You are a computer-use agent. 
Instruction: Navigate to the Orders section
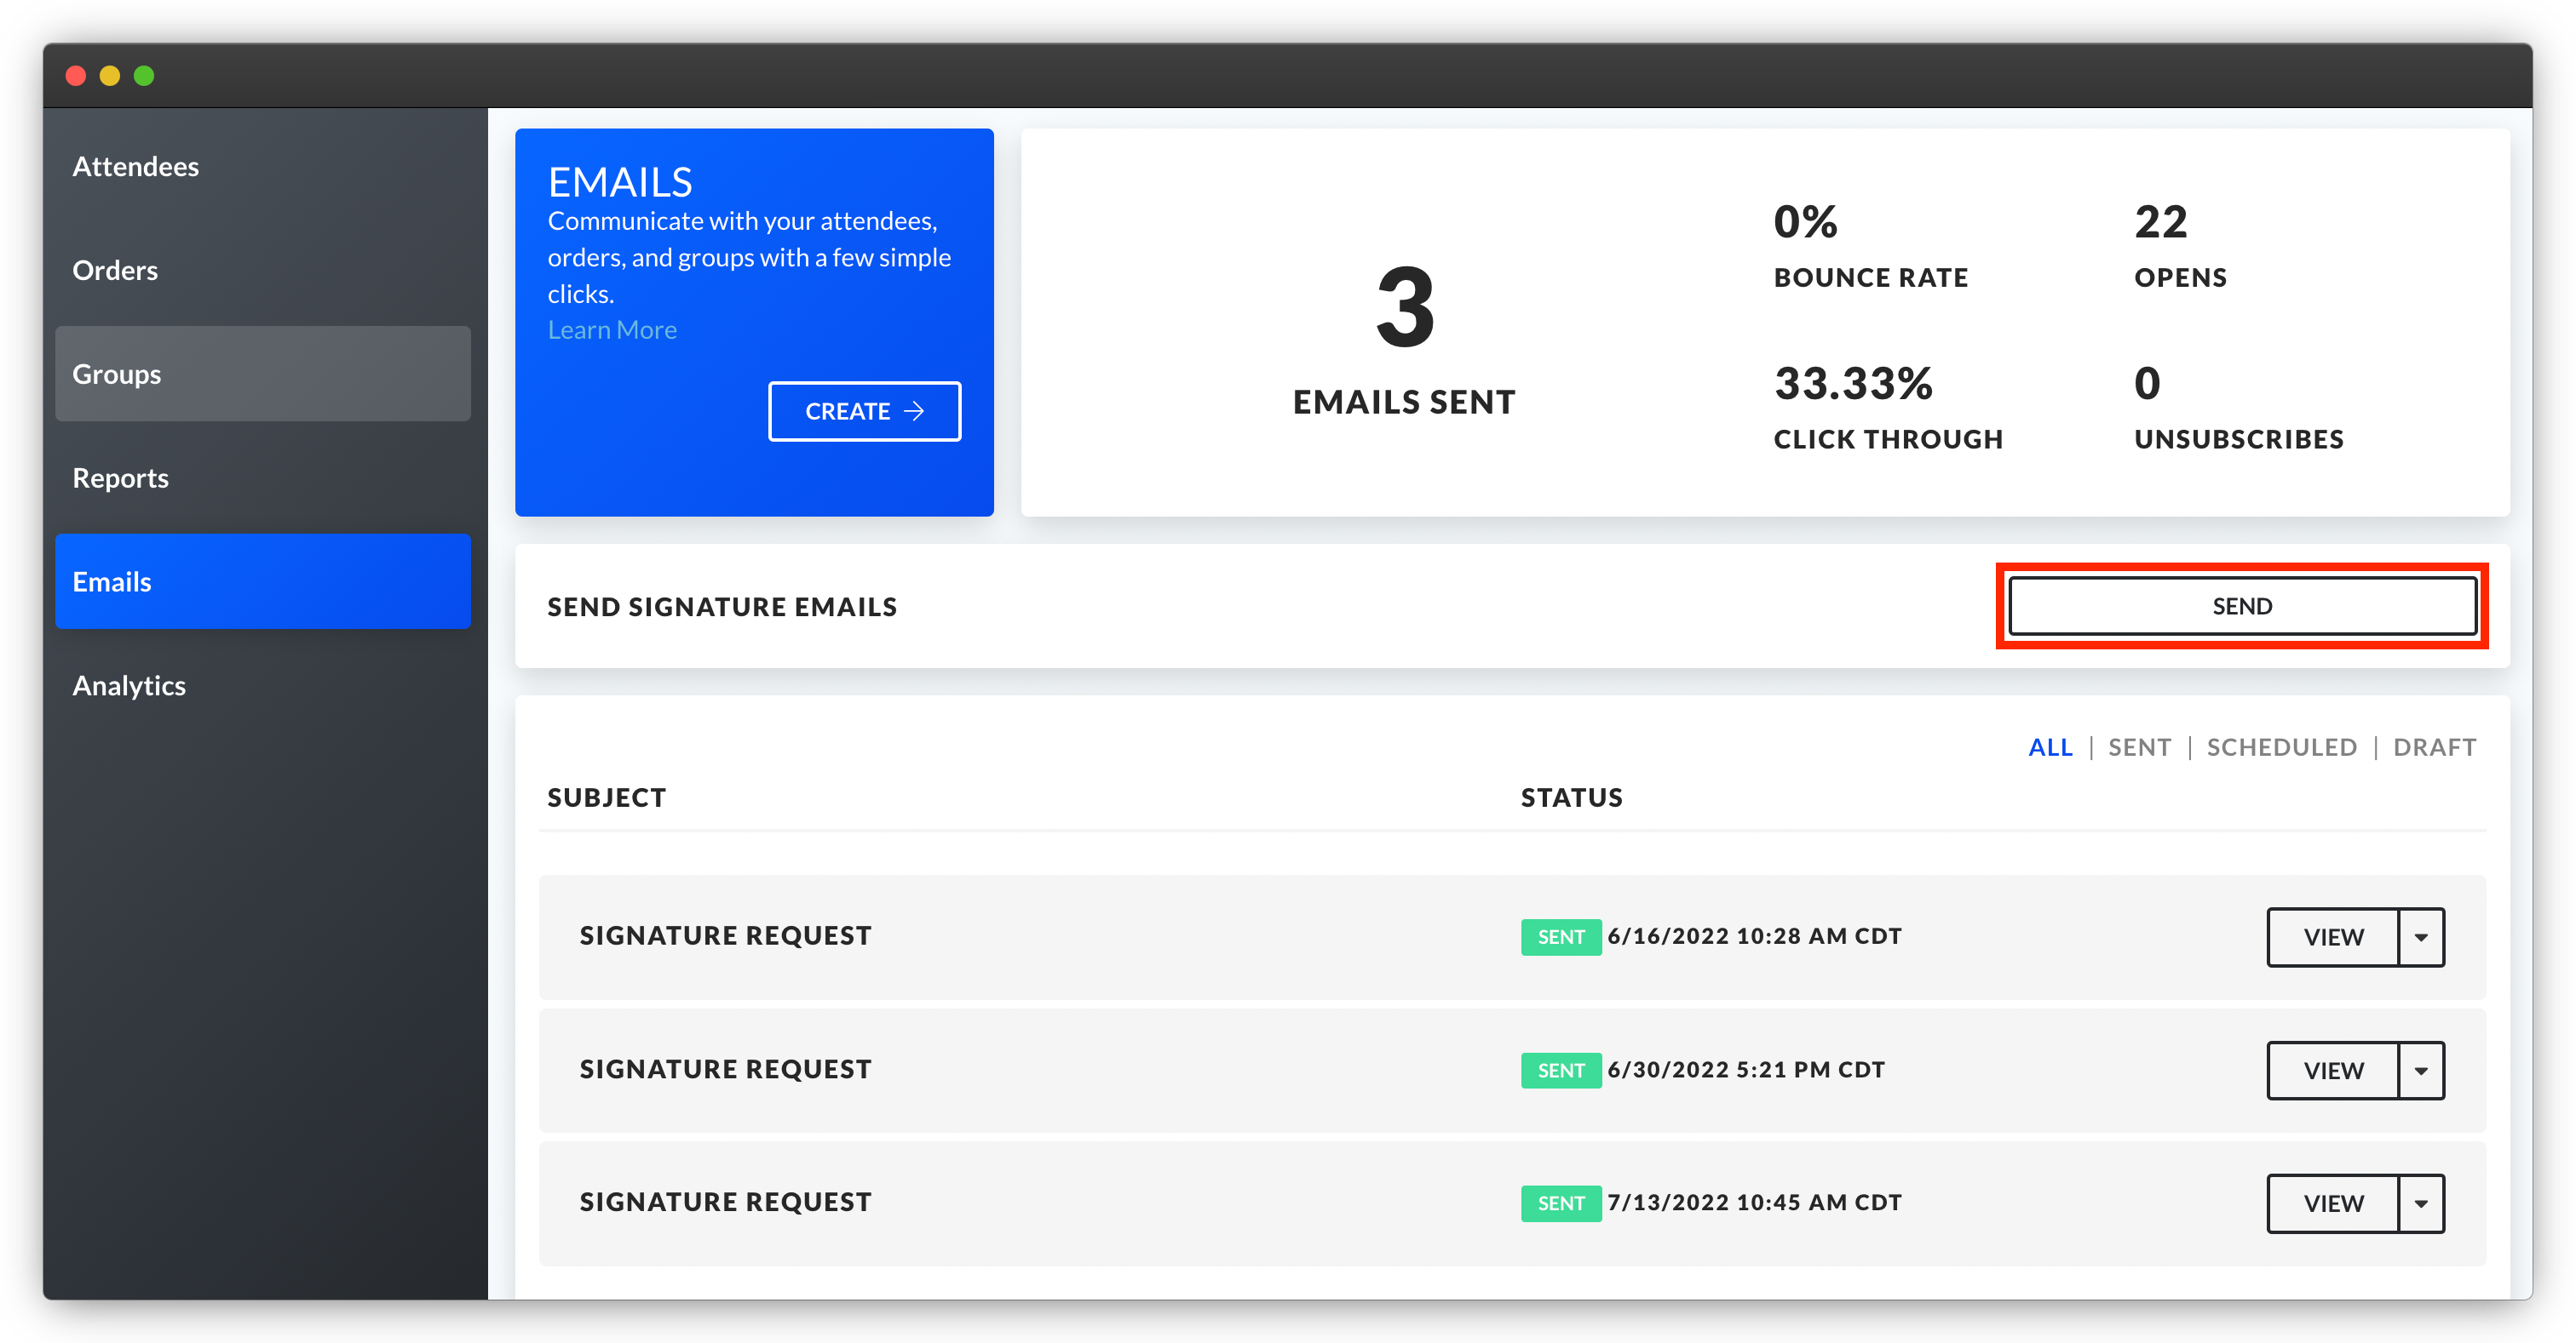(114, 270)
